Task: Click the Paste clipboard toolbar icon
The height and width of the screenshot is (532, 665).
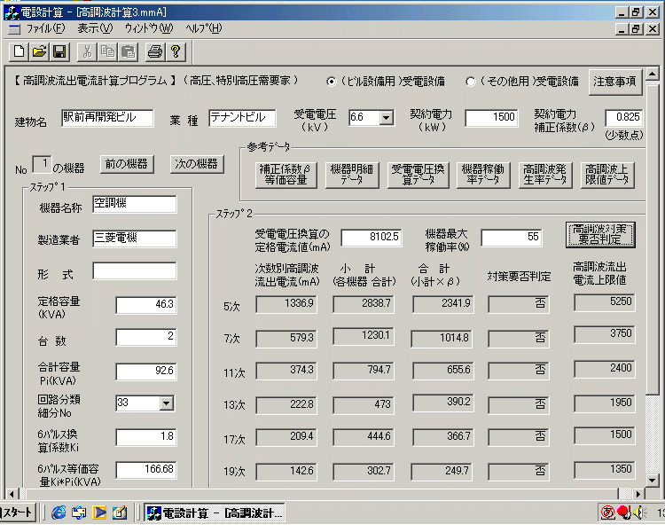Action: point(128,52)
